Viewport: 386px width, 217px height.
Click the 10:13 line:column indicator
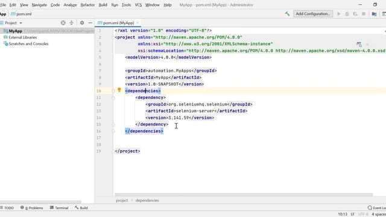[x=343, y=215]
